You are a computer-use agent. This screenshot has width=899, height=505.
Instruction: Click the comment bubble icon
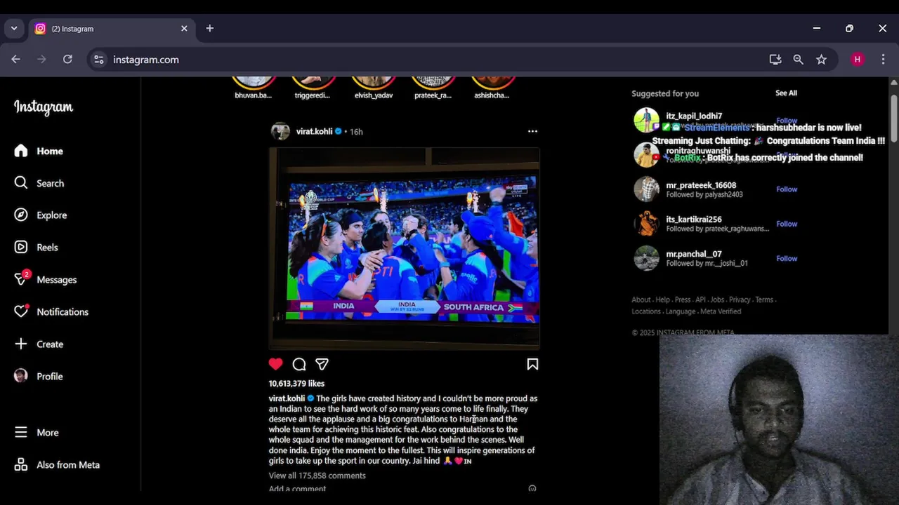(x=299, y=364)
